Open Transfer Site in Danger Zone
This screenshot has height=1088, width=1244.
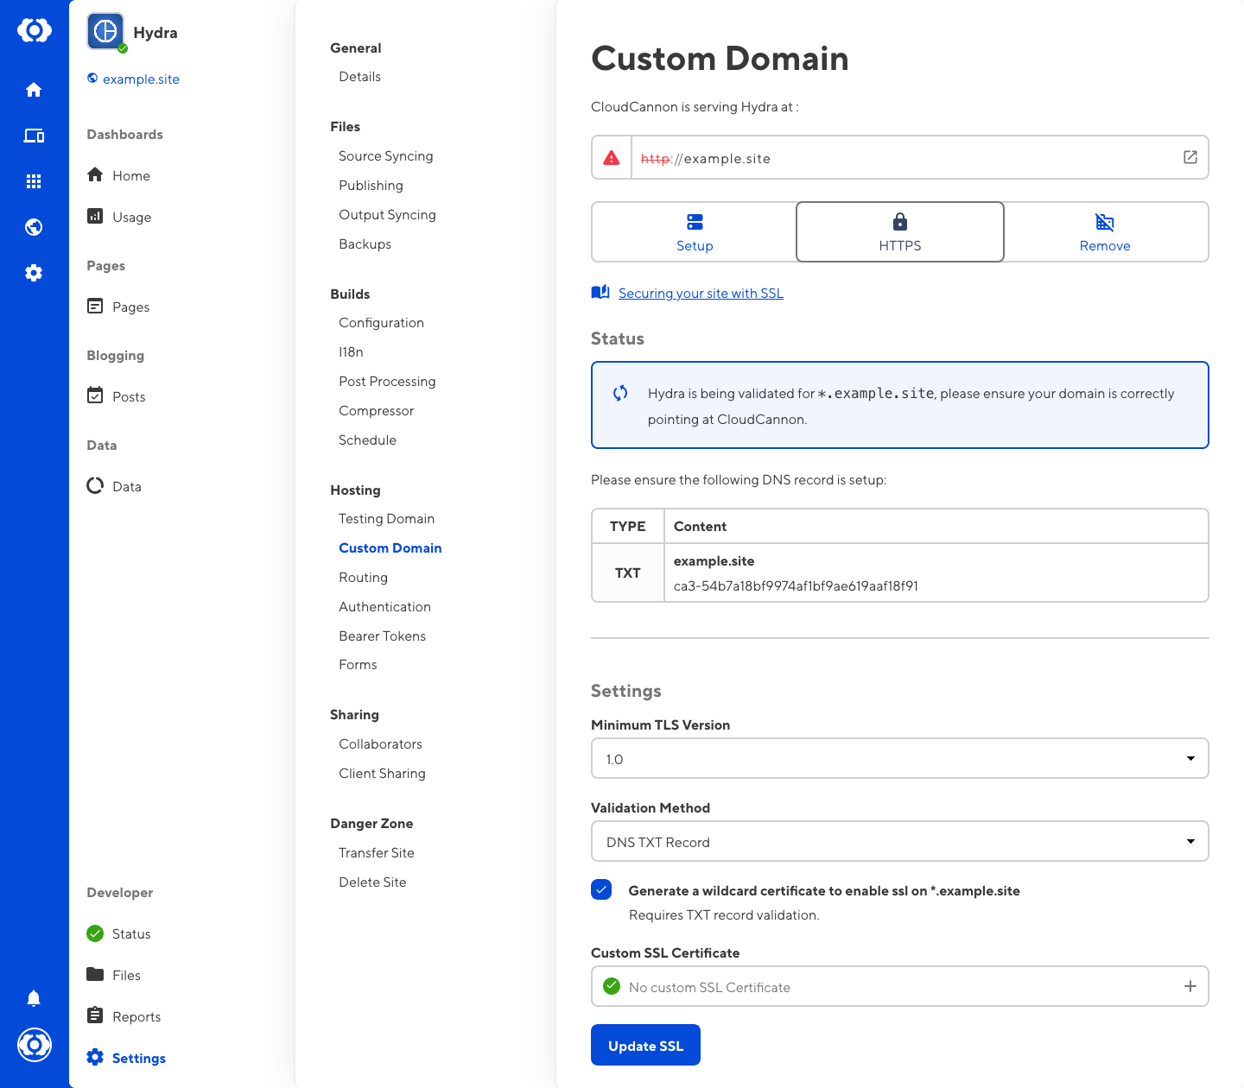click(x=376, y=853)
